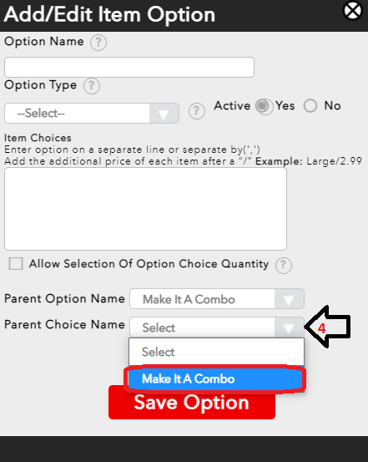The width and height of the screenshot is (368, 462).
Task: Click the Save Option button
Action: [192, 402]
